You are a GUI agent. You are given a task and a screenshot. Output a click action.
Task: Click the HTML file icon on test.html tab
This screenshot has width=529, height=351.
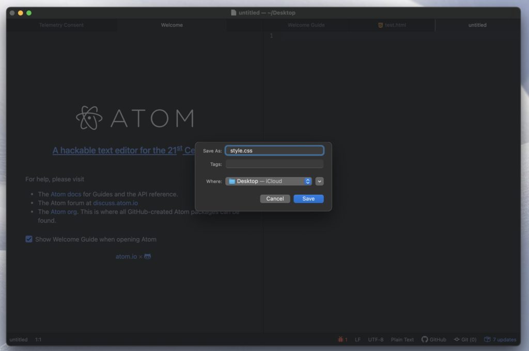point(380,25)
